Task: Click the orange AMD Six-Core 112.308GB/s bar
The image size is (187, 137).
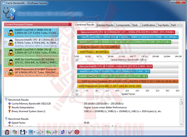Action: click(99, 47)
